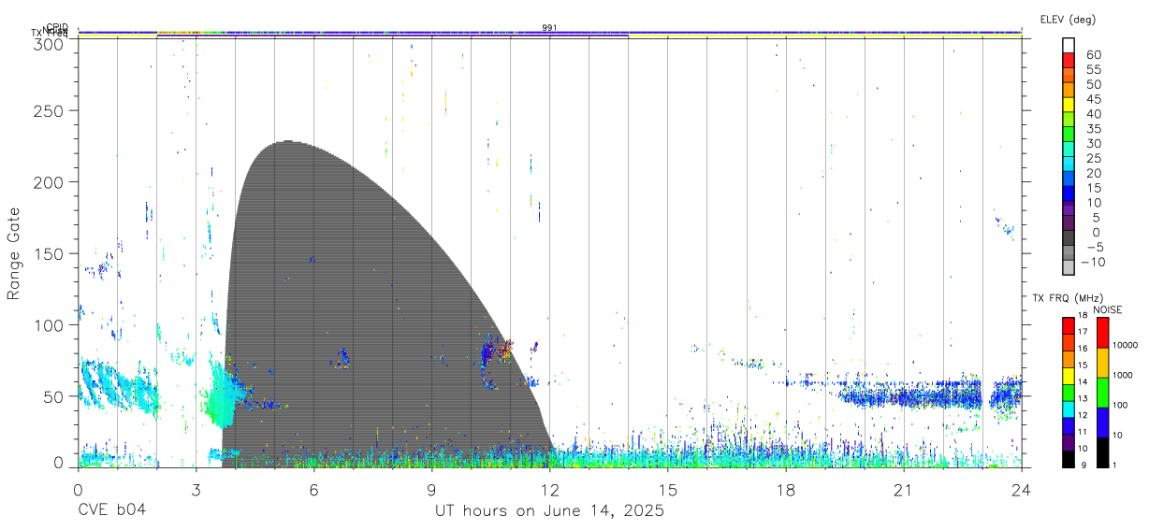
Task: Click x-axis tick label '3'
Action: coord(196,489)
